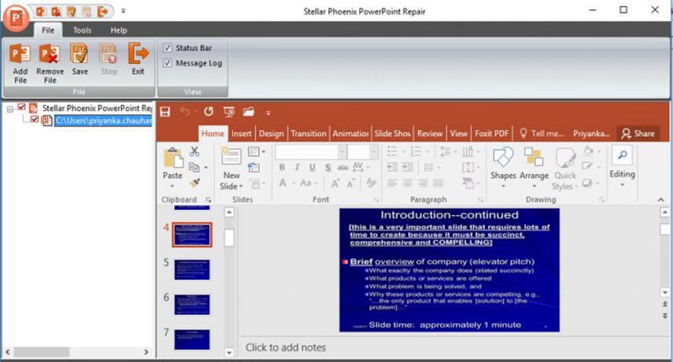Click the round Stellar Phoenix application button
Screen dimensions: 673x362
pos(16,18)
